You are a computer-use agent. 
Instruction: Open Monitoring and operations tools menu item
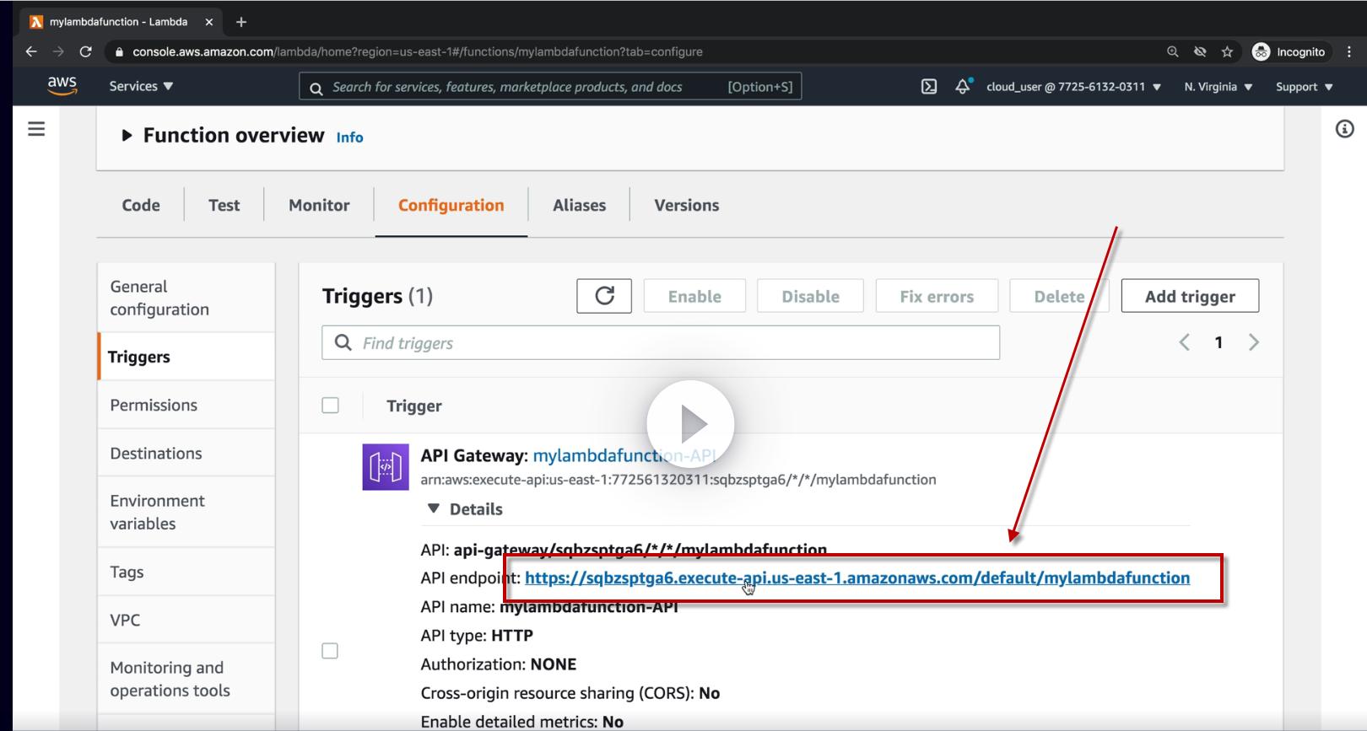[186, 679]
